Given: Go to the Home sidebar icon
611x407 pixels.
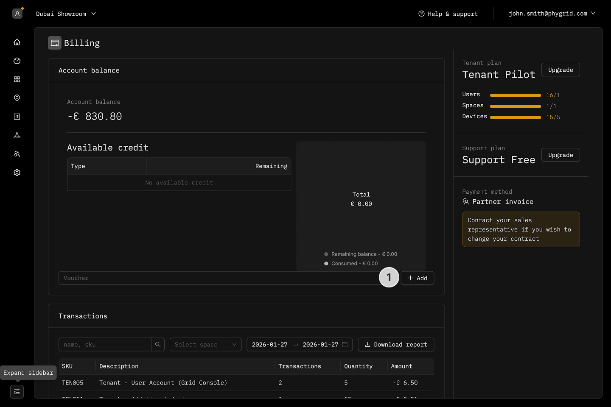Looking at the screenshot, I should (x=17, y=42).
